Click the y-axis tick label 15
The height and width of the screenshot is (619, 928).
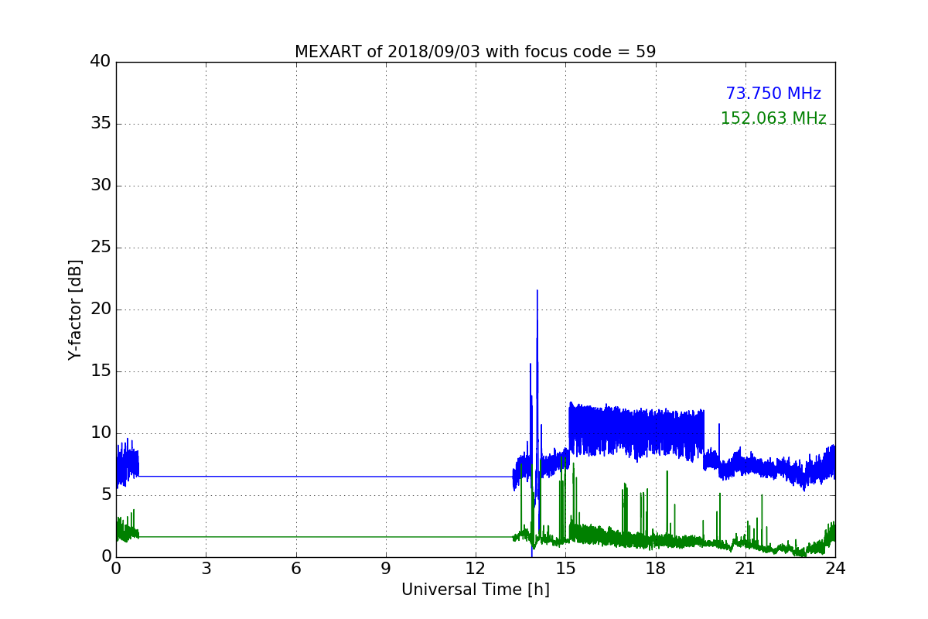click(x=100, y=371)
